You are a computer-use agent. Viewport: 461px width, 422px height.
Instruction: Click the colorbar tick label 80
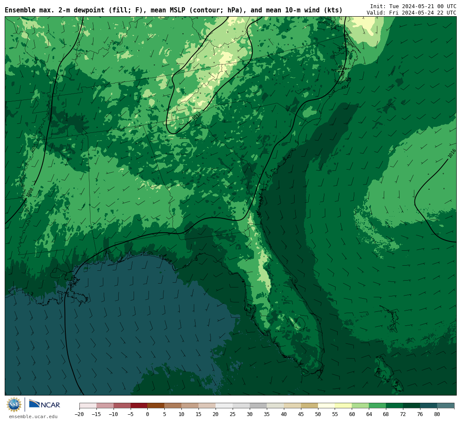tap(437, 414)
